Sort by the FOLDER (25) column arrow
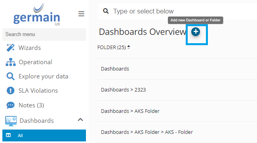The height and width of the screenshot is (143, 257). (x=129, y=47)
